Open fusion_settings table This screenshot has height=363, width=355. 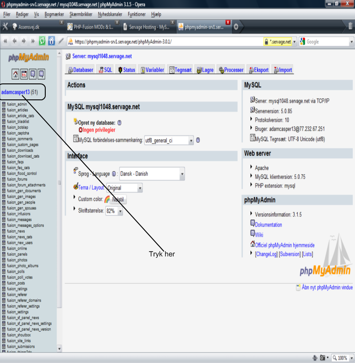pos(18,312)
